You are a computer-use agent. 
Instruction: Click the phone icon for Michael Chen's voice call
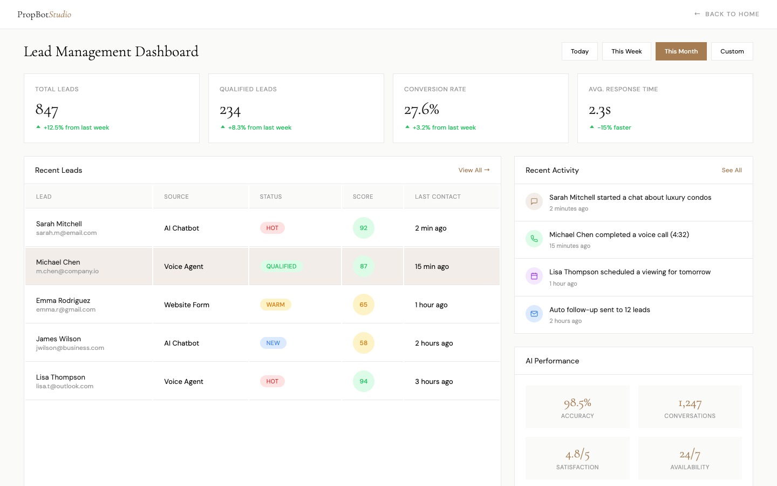[534, 239]
